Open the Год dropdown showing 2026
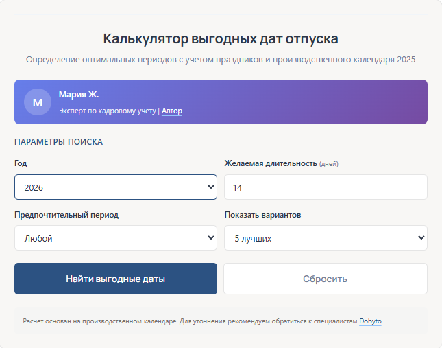Viewport: 442px width, 348px height. (115, 187)
